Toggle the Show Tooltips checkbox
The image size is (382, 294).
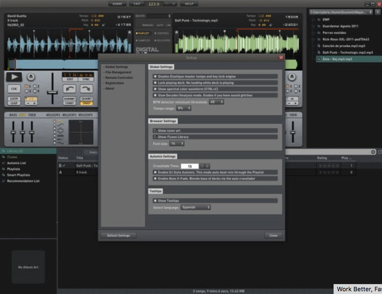(x=155, y=201)
